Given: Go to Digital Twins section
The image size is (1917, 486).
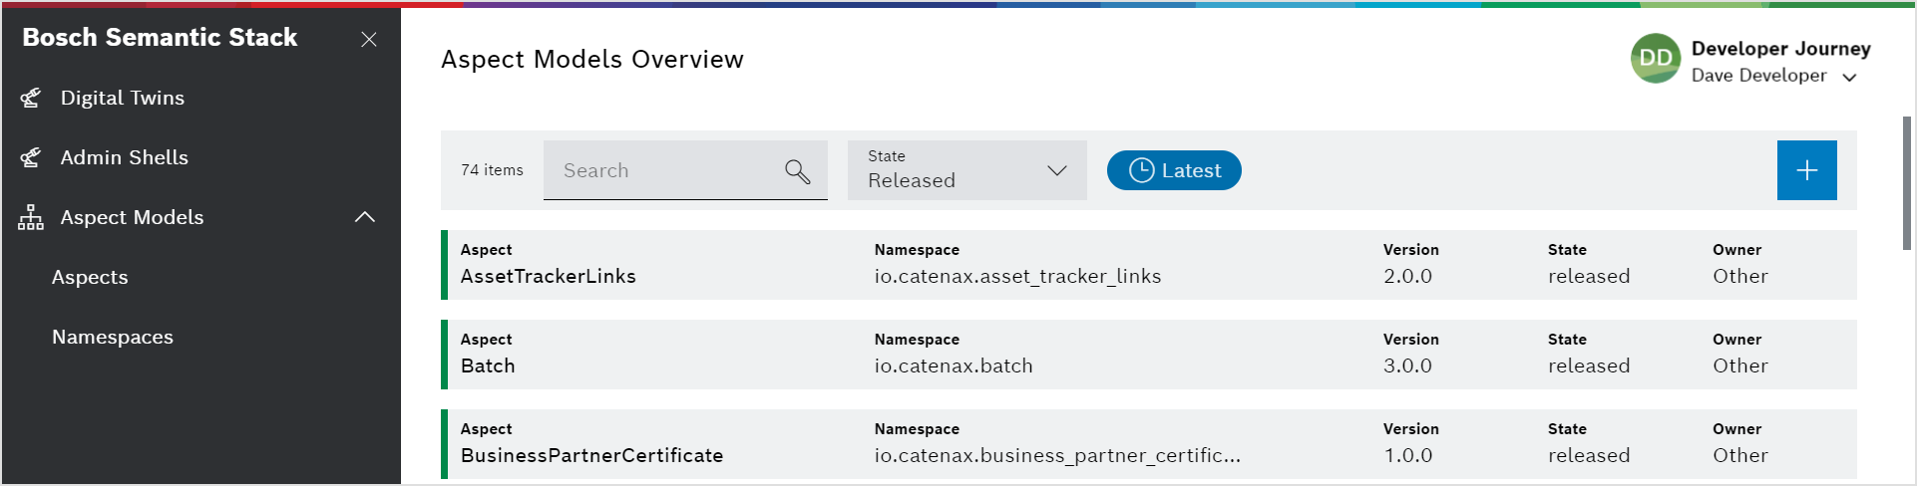Looking at the screenshot, I should pyautogui.click(x=122, y=98).
